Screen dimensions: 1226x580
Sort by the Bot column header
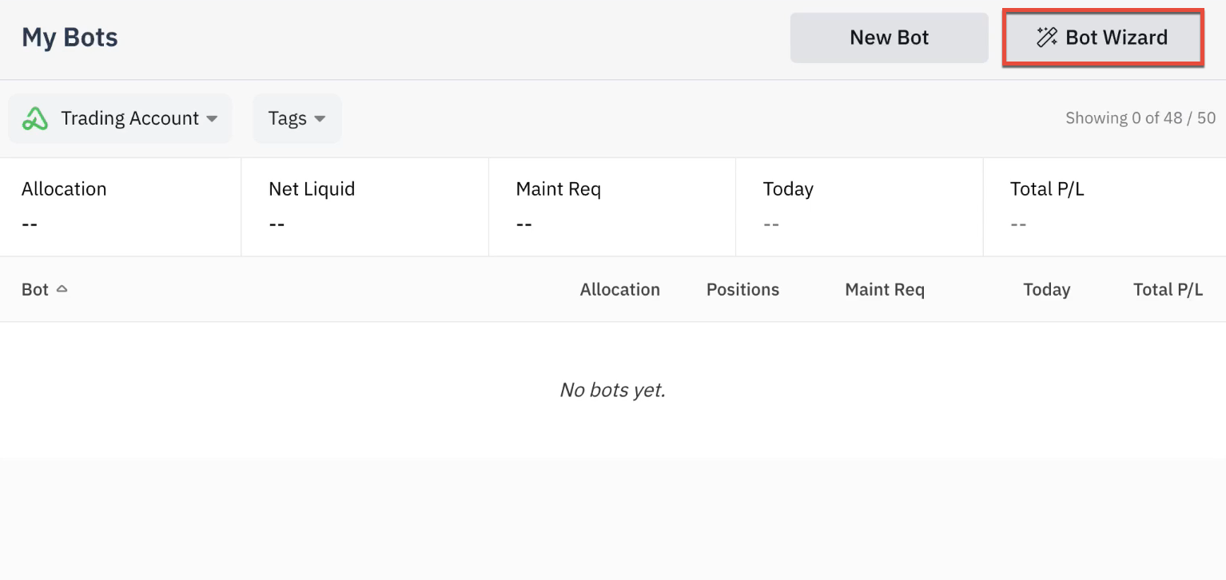(x=35, y=289)
